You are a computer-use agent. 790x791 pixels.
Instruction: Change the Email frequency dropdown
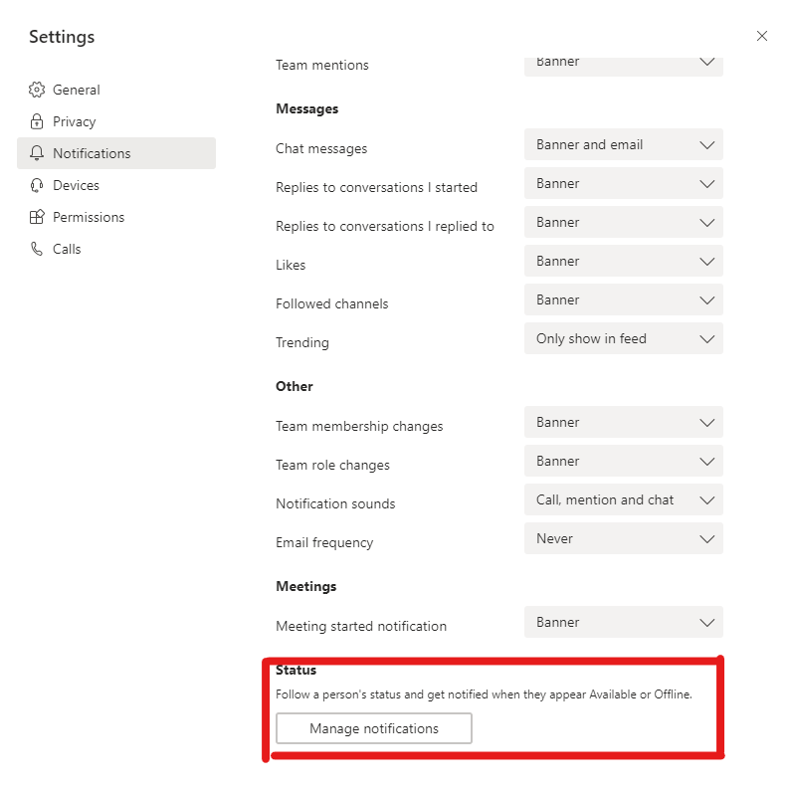pos(623,538)
